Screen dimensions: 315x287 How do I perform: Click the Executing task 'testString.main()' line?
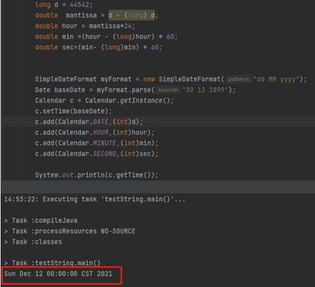coord(94,199)
